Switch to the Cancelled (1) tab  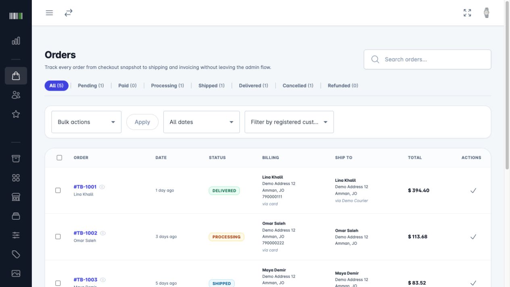click(x=298, y=85)
